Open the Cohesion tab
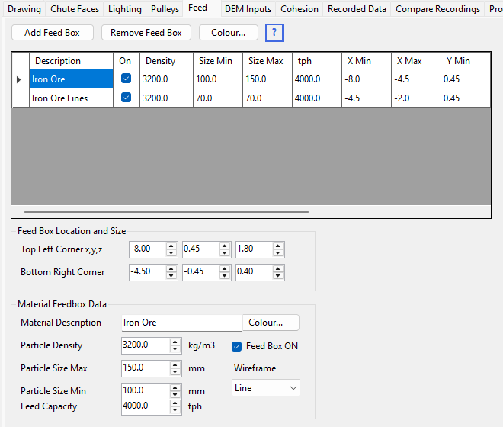The width and height of the screenshot is (503, 427). tap(300, 9)
